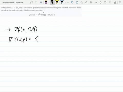Open the shapes tool
Screen dimensions: 123x92
click(72, 2)
